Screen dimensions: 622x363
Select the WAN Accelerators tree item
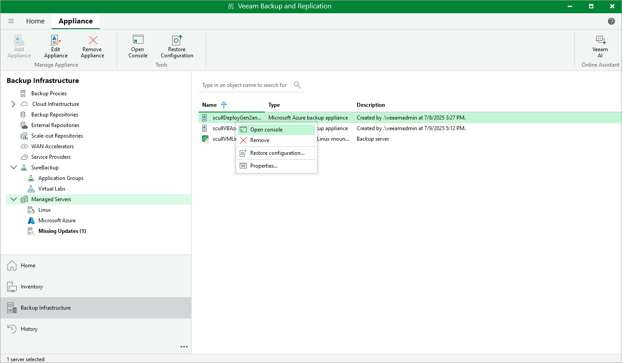(x=53, y=146)
